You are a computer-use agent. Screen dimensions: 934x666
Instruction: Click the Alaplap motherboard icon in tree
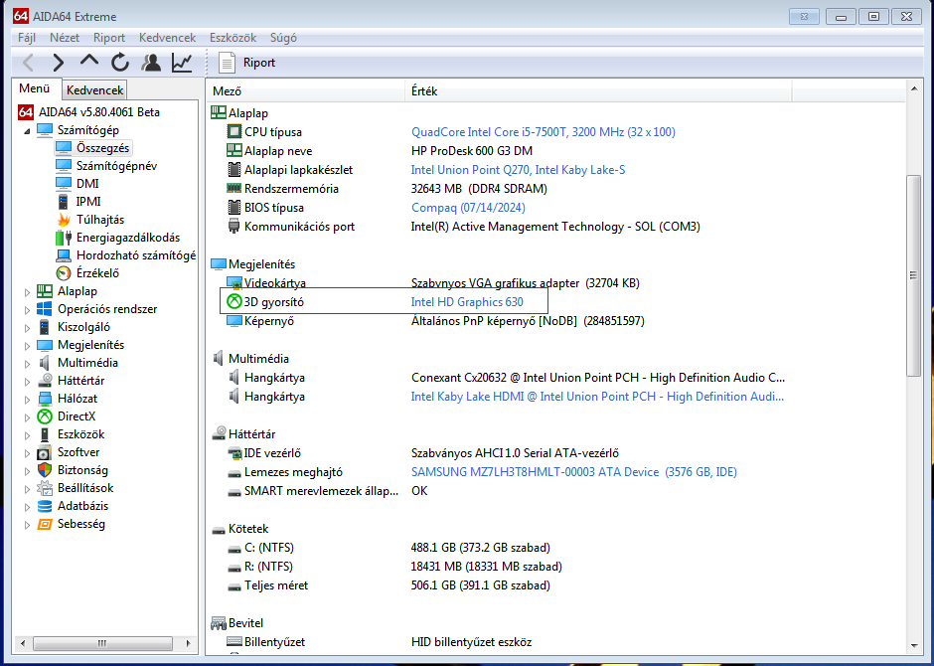[x=45, y=290]
